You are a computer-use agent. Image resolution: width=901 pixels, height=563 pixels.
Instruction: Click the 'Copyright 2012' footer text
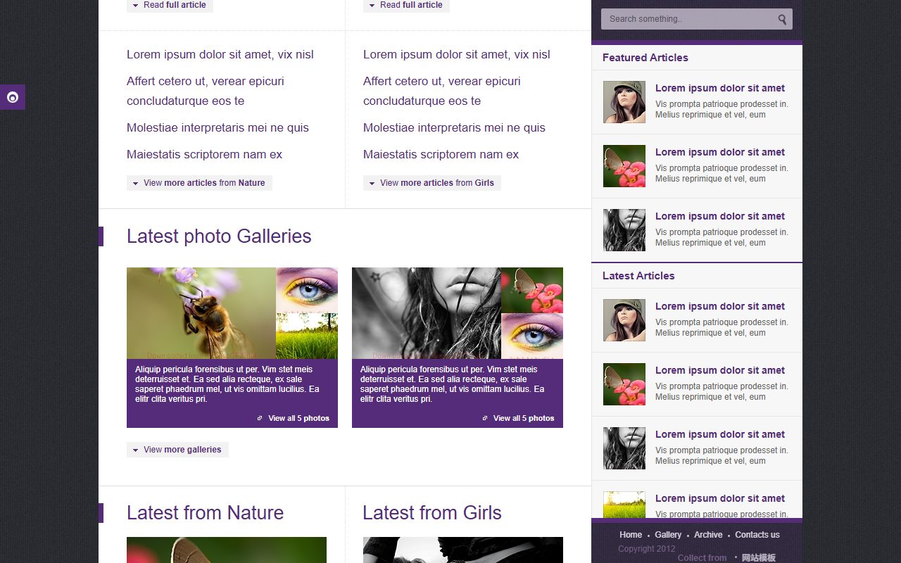(x=647, y=549)
